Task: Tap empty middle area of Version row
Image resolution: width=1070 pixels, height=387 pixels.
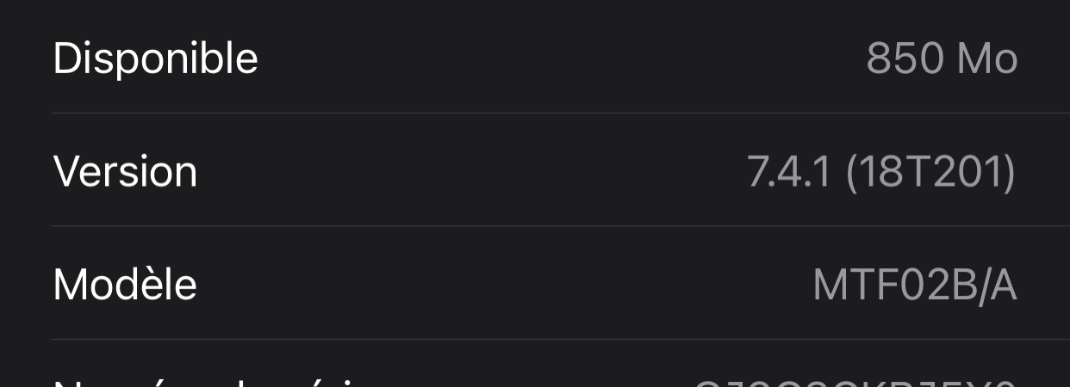Action: 474,172
